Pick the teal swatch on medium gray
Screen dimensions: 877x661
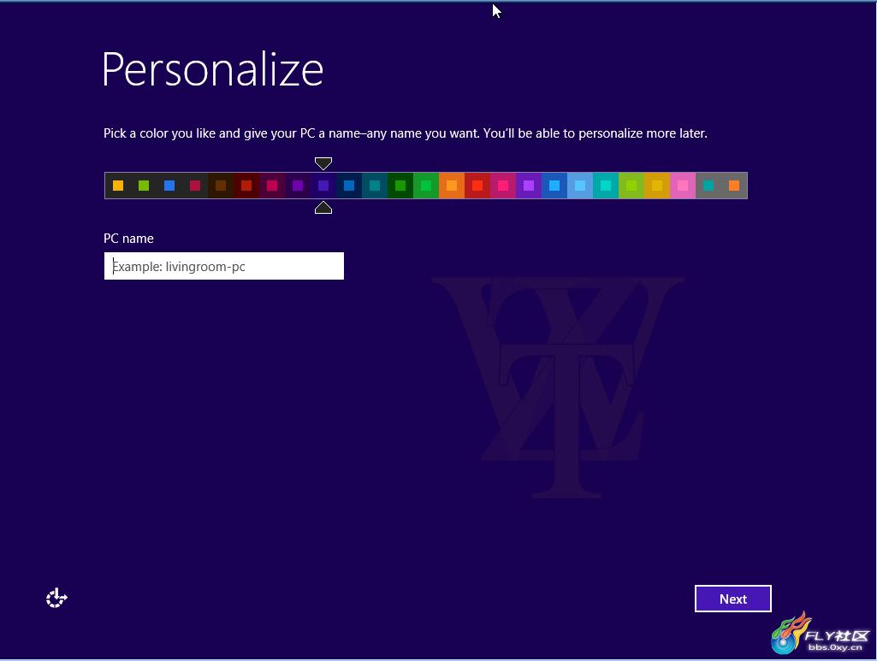pos(708,186)
